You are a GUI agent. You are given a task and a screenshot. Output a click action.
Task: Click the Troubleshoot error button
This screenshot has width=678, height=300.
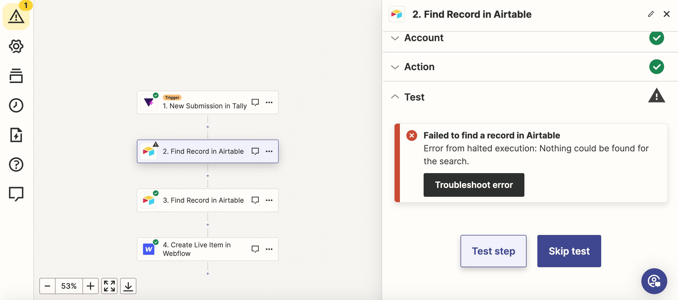coord(474,185)
